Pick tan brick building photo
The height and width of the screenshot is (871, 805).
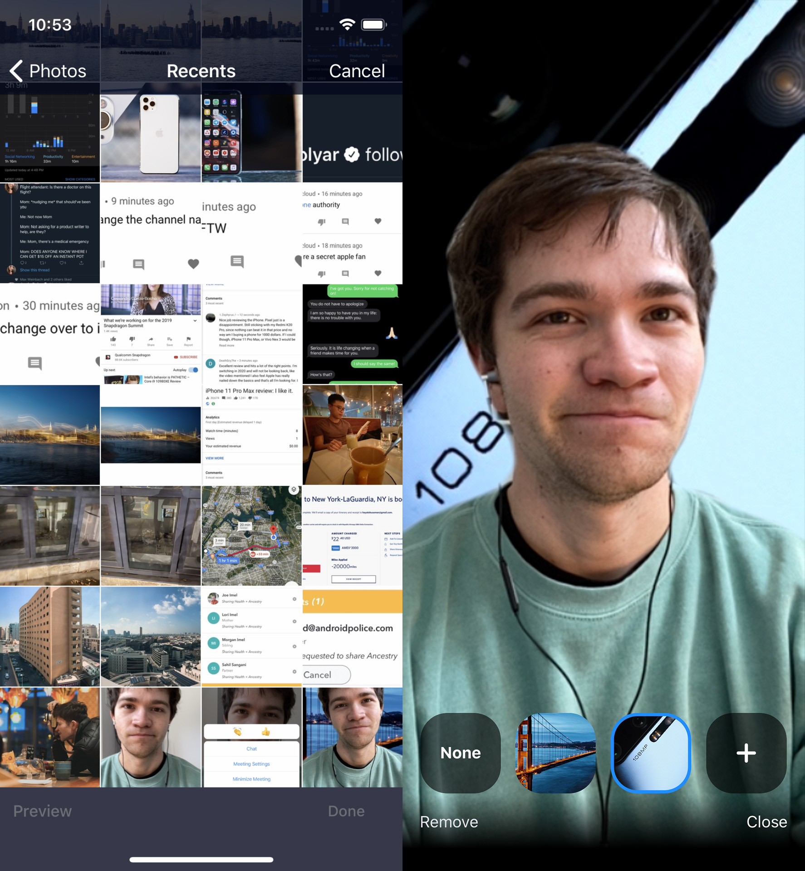(50, 636)
